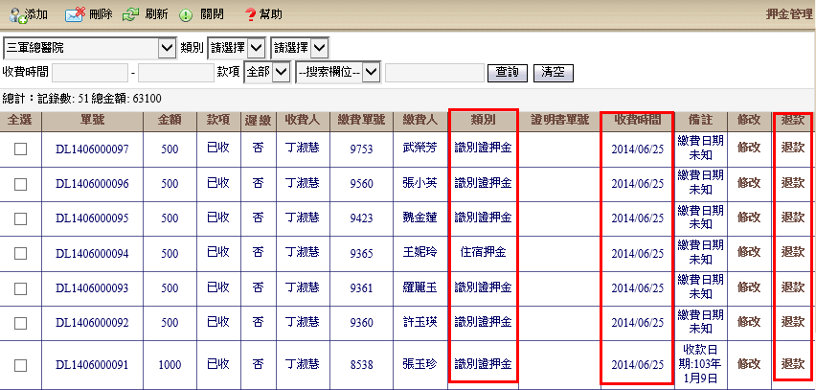
Task: Open 幫助 (Help) from the toolbar
Action: (262, 14)
